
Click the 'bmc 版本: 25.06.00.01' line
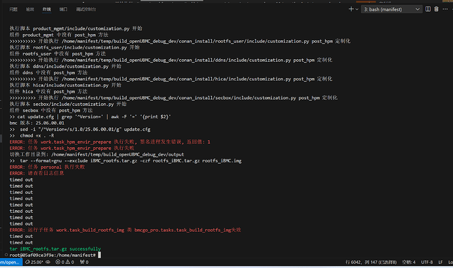point(37,123)
